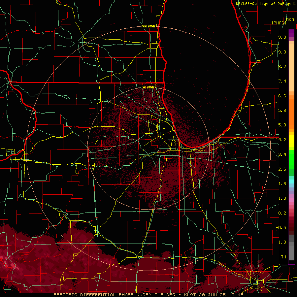Click the 2.6 scale label
The image size is (297, 297).
coord(282,169)
